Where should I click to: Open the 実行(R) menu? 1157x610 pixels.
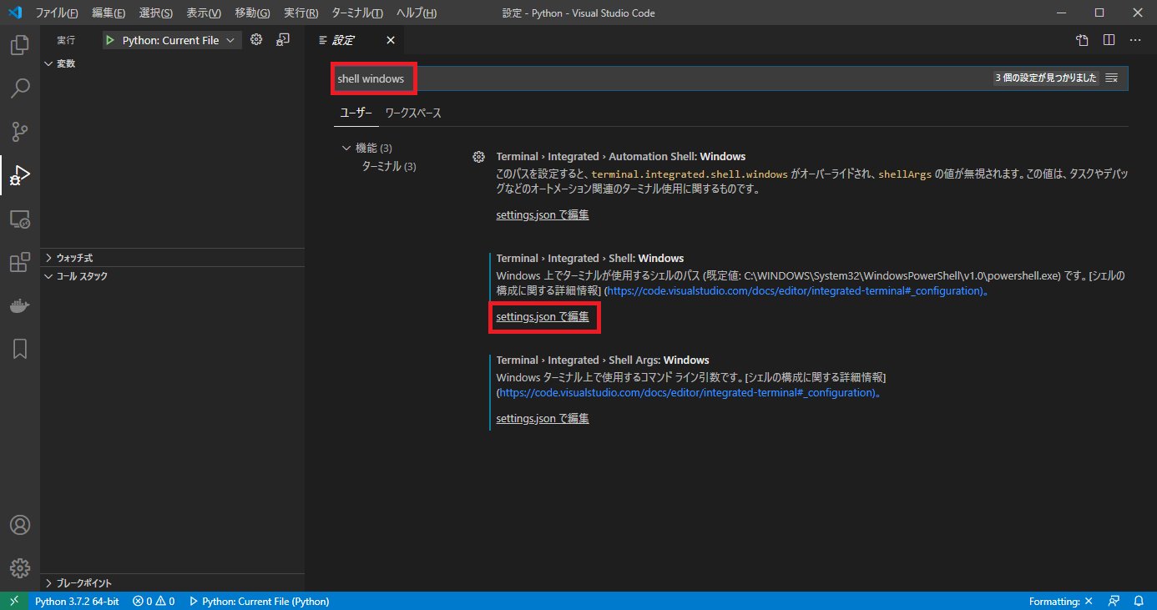(301, 13)
